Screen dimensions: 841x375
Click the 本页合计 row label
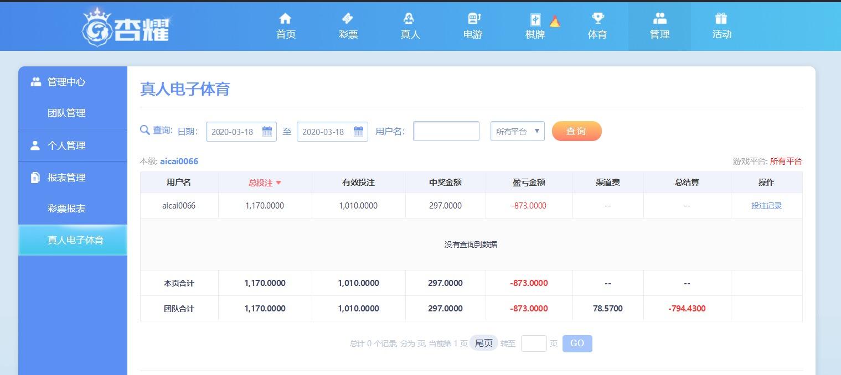pyautogui.click(x=179, y=283)
